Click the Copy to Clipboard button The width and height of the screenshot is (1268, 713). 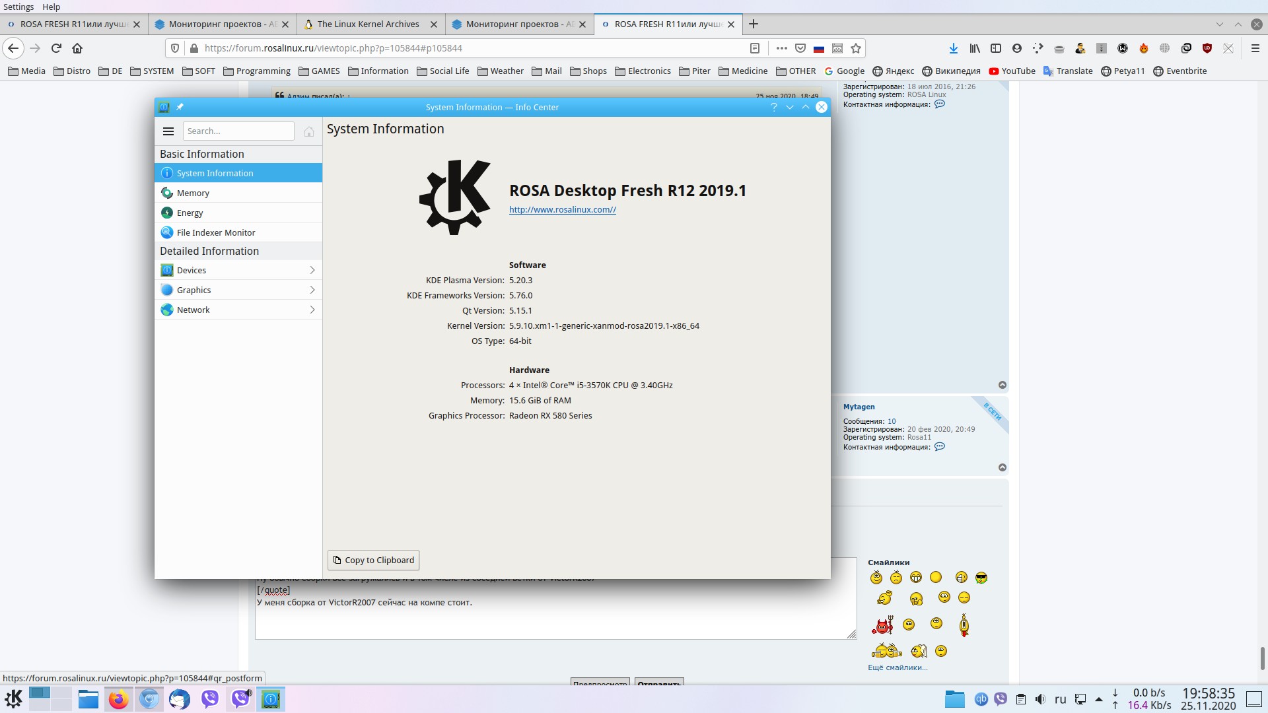point(373,560)
